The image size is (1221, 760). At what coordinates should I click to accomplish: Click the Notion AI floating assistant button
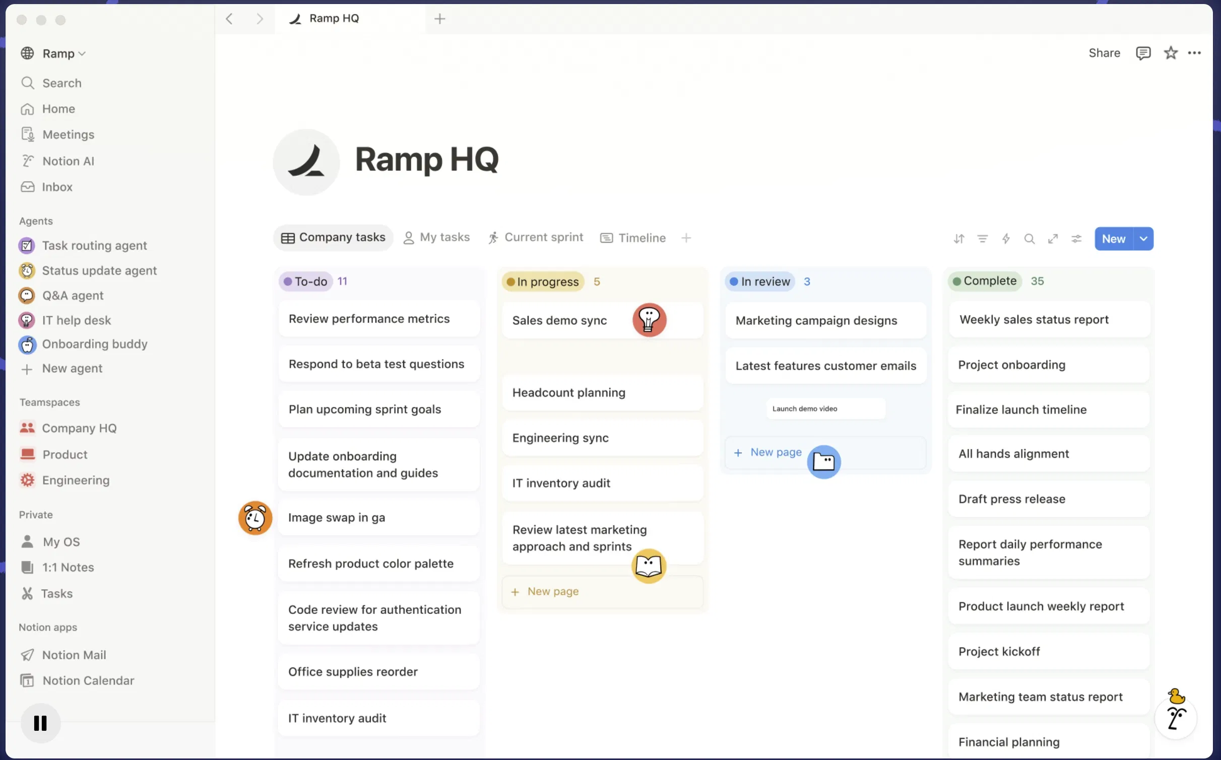coord(1176,718)
